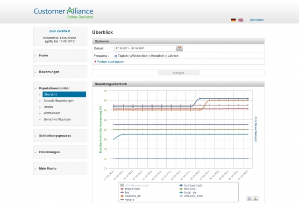The image size is (299, 204).
Task: Open the Benachrichtigungen submenu item
Action: [x=57, y=119]
